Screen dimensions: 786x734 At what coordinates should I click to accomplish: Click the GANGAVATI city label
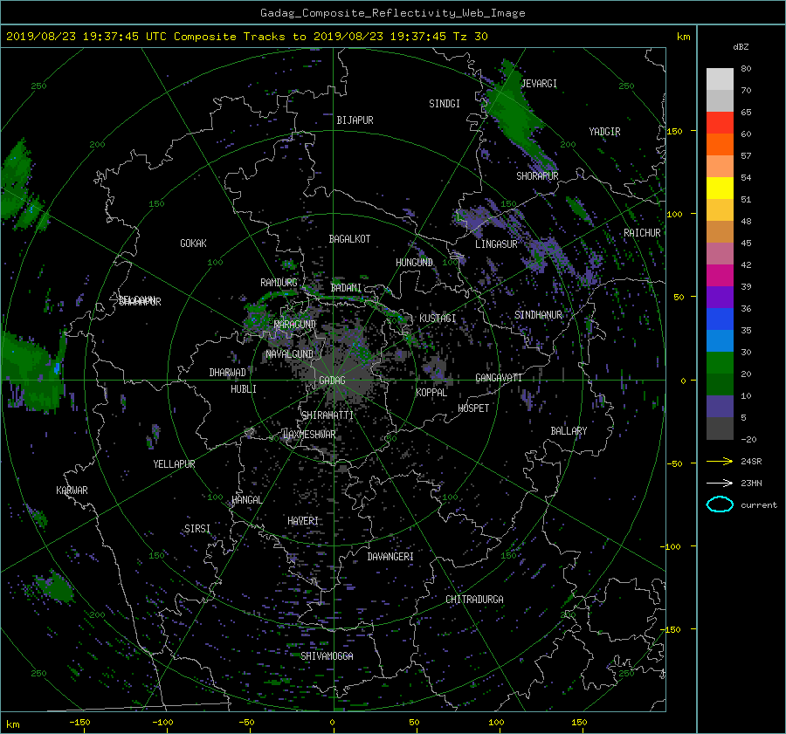[499, 377]
